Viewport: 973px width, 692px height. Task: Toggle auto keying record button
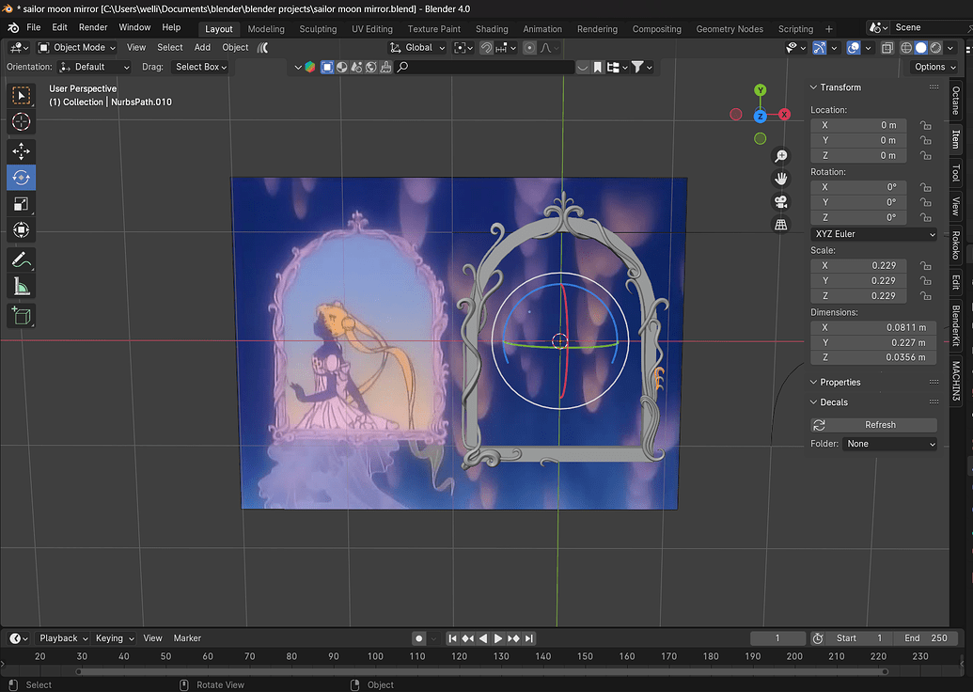tap(419, 638)
